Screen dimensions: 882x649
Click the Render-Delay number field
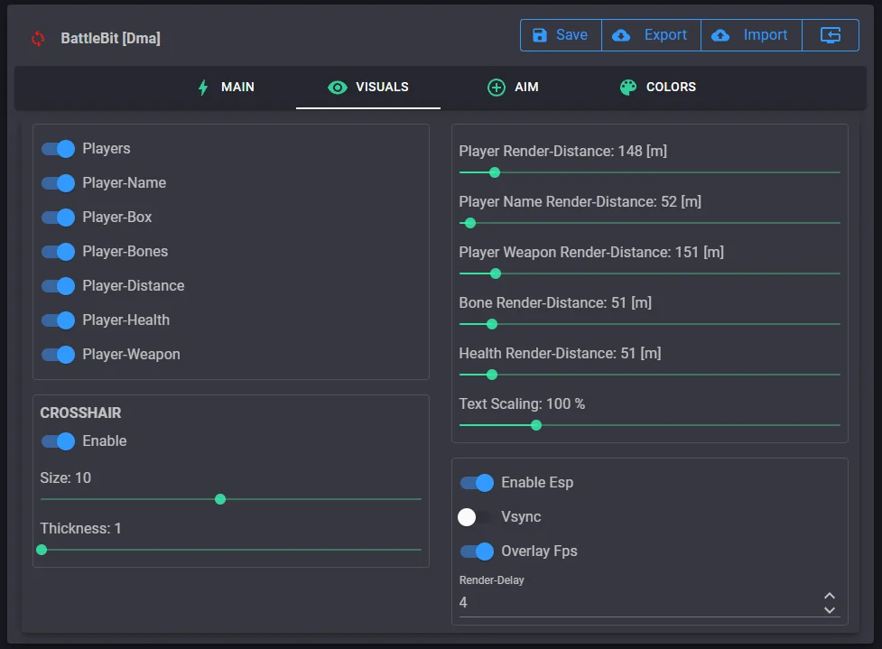click(632, 602)
